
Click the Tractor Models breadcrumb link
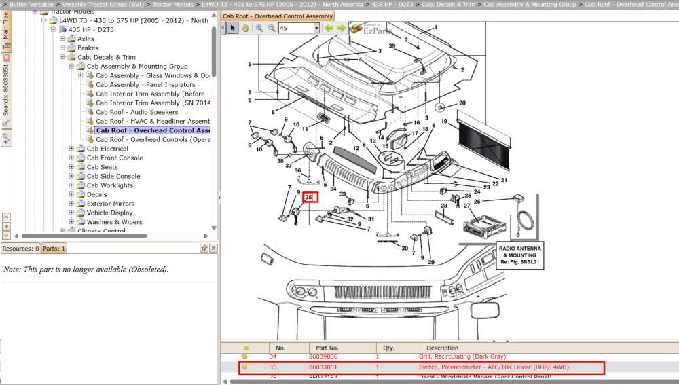coord(172,4)
